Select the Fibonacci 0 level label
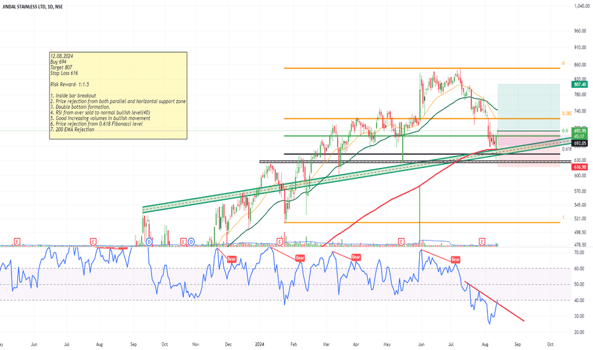593x350 pixels. pos(563,63)
